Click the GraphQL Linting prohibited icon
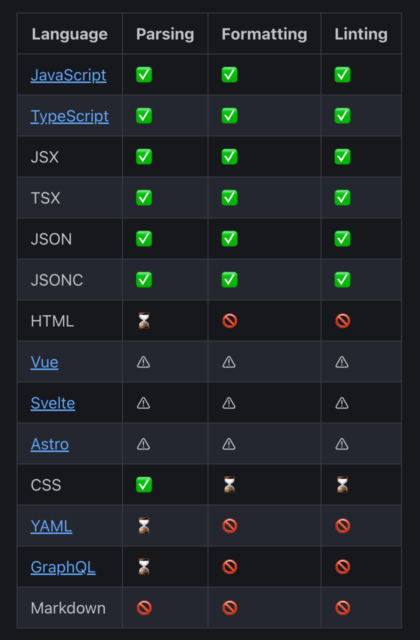The image size is (420, 640). tap(342, 567)
